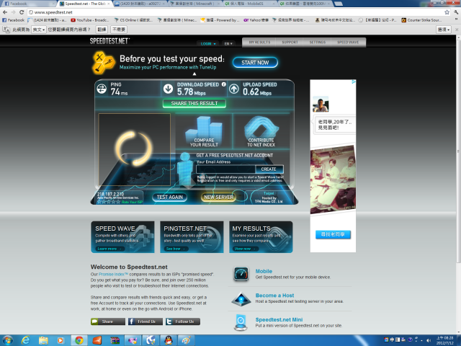The height and width of the screenshot is (346, 461).
Task: Open the EN language dropdown
Action: (228, 43)
